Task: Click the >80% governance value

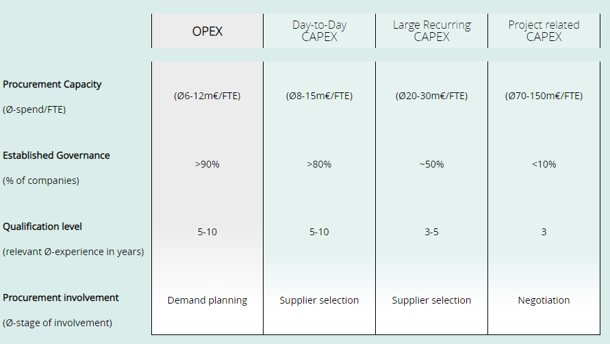Action: [x=319, y=164]
